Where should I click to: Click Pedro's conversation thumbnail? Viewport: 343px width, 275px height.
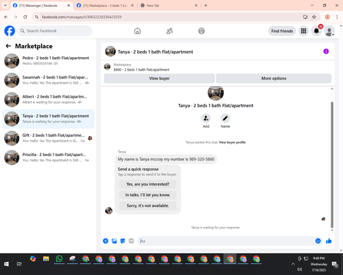coord(12,61)
